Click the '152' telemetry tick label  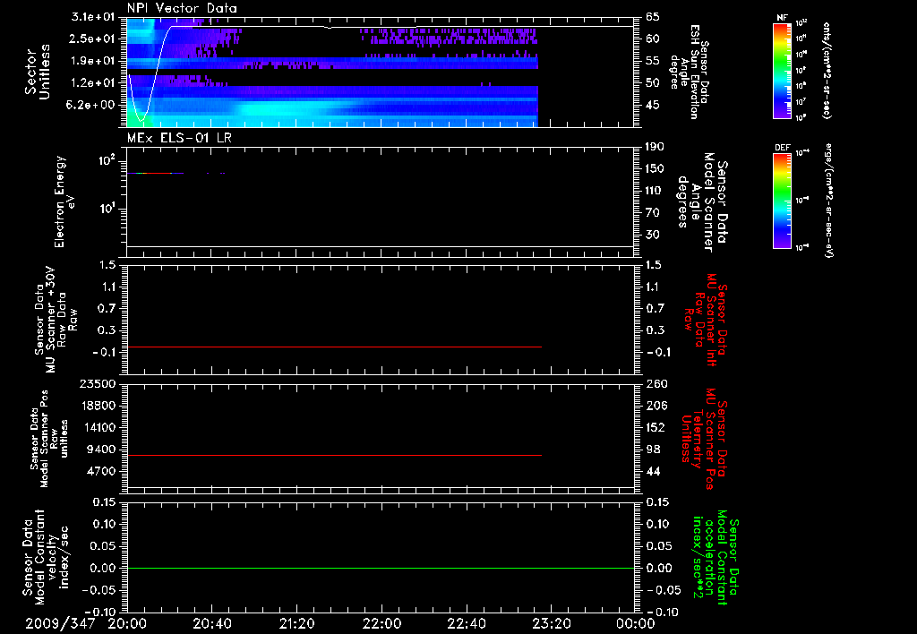(656, 427)
